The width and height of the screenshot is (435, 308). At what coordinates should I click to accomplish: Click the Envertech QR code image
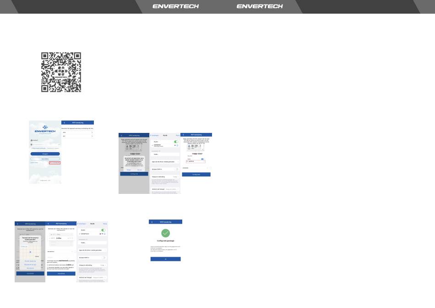pos(61,72)
